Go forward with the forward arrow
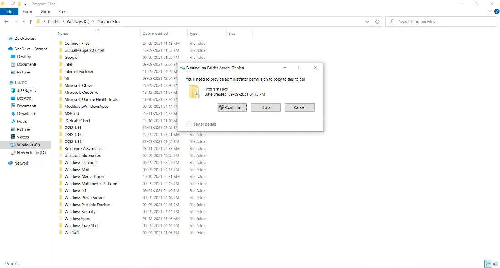The image size is (500, 268). (16, 22)
